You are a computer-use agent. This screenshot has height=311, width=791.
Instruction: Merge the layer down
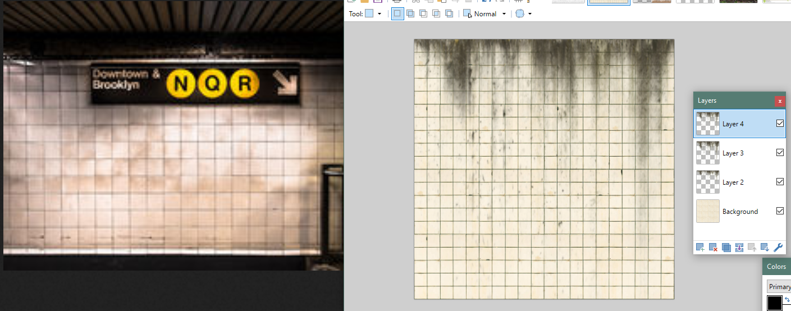point(739,248)
